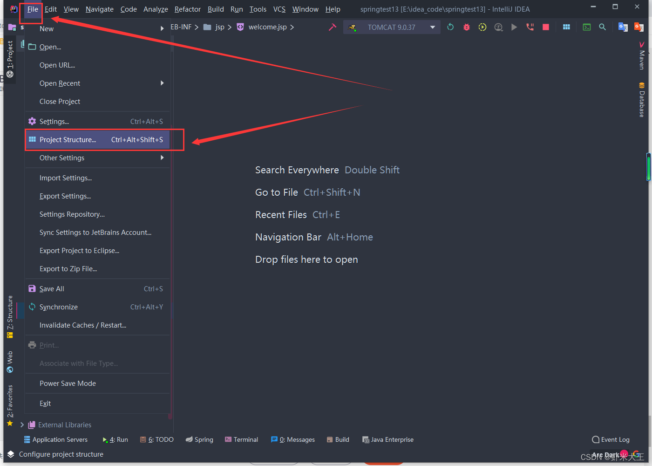Click Synchronize menu entry
Viewport: 652px width, 466px height.
tap(98, 307)
